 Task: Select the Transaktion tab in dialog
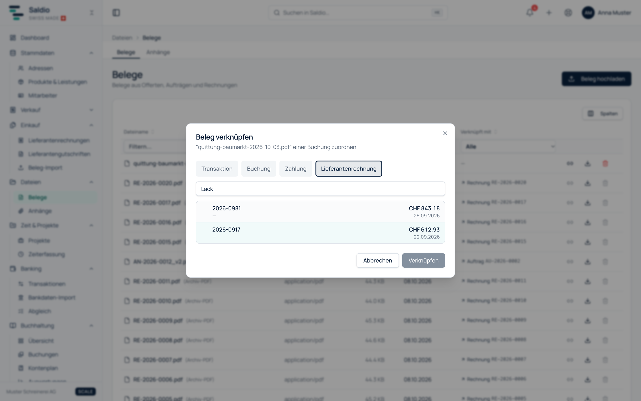(x=217, y=169)
